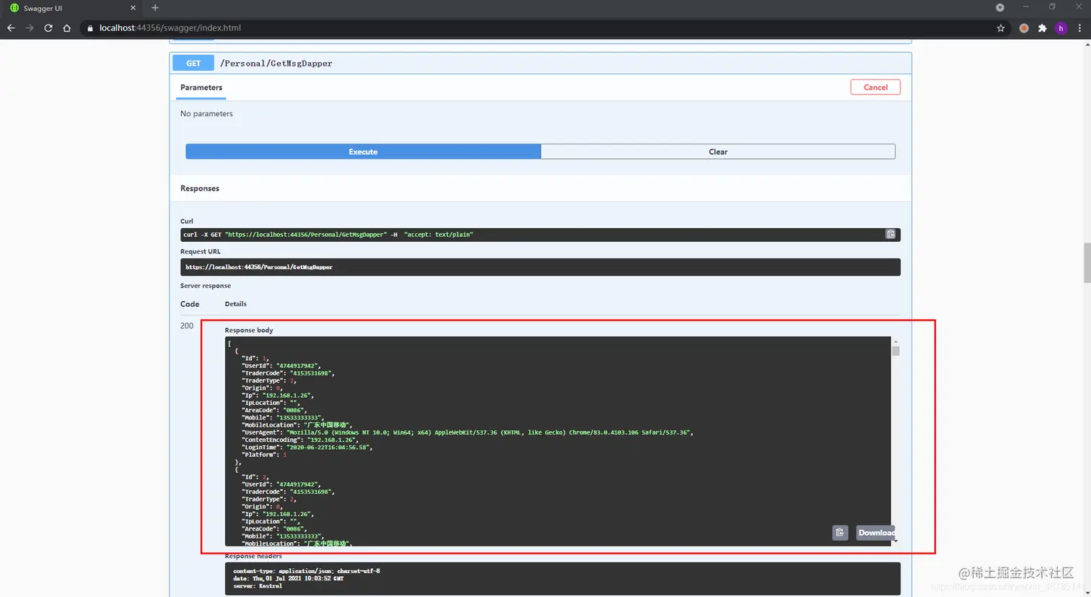Click the response body inner scrollbar thumb
1091x597 pixels.
(x=895, y=351)
